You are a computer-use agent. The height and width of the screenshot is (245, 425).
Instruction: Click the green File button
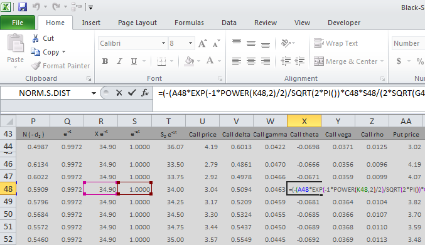pyautogui.click(x=18, y=23)
